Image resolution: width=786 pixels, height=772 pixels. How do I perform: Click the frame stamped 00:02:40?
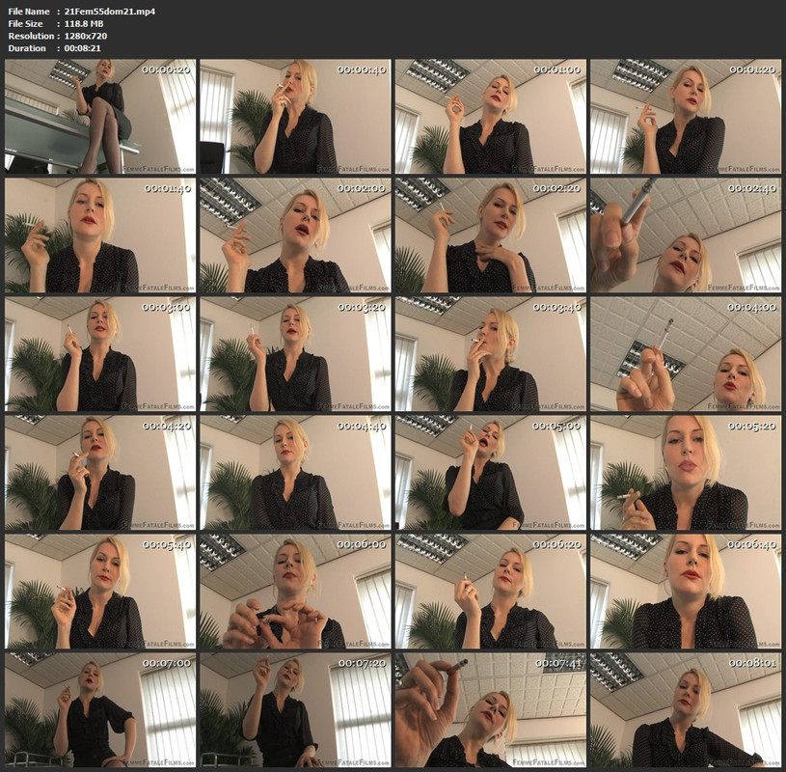(x=686, y=235)
